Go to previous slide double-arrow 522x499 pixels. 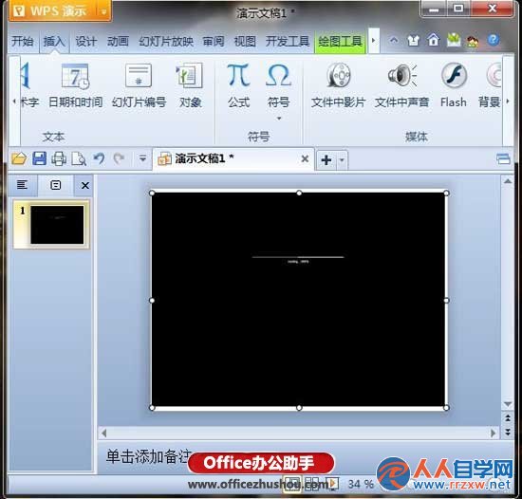click(x=508, y=417)
